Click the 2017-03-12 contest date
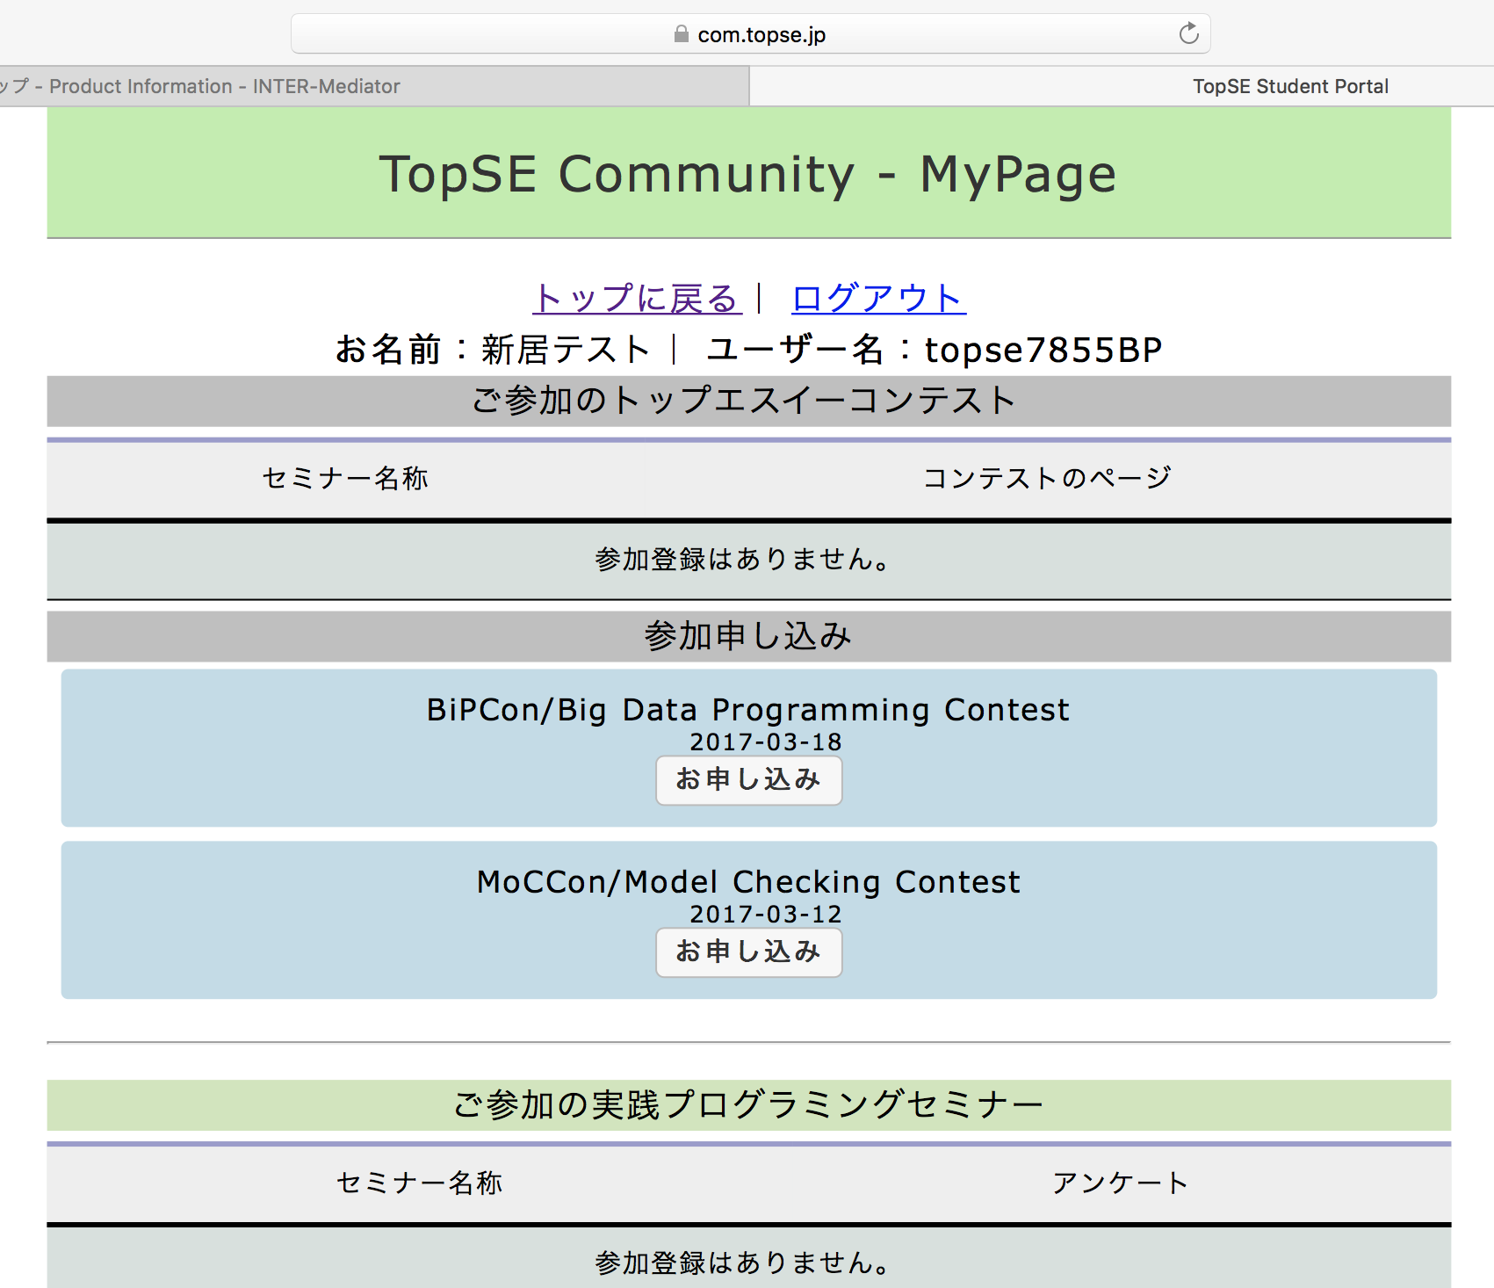Viewport: 1494px width, 1288px height. 765,915
